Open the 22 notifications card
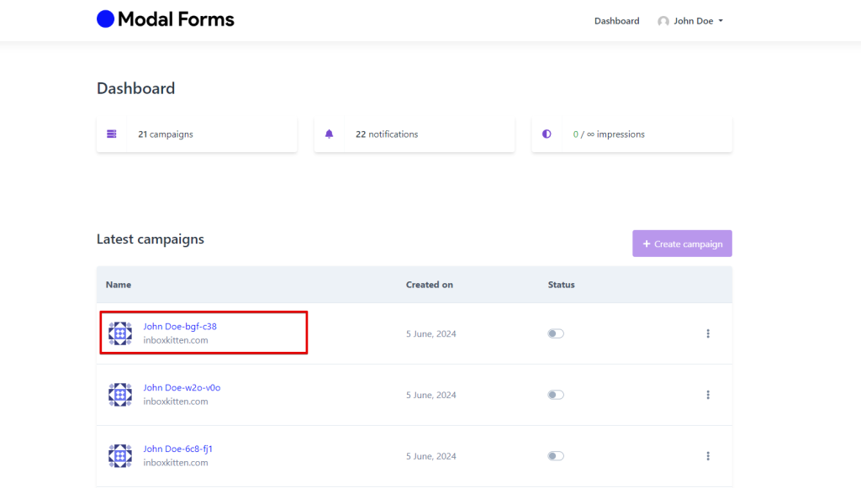861x488 pixels. (x=414, y=134)
